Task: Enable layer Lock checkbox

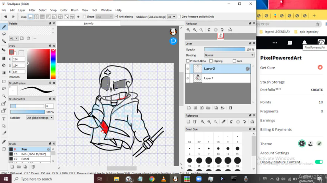Action: (x=234, y=61)
